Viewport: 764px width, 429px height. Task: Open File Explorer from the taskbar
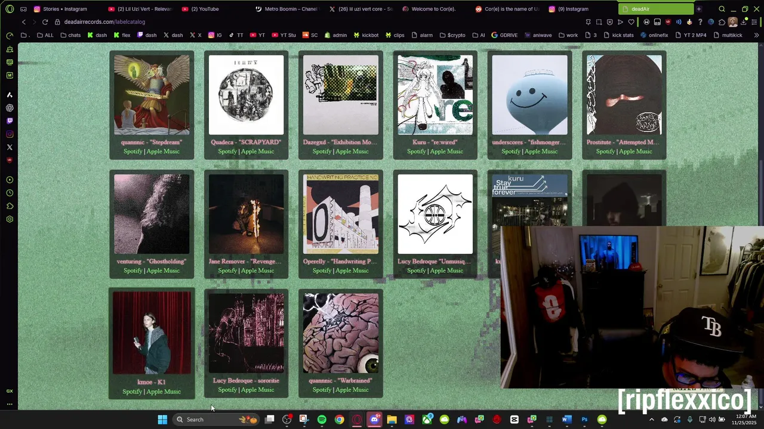pyautogui.click(x=392, y=419)
